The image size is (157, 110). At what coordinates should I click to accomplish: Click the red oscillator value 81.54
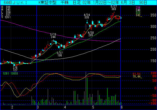pos(137,74)
